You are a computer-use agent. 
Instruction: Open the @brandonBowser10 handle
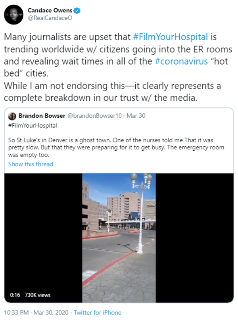94,116
